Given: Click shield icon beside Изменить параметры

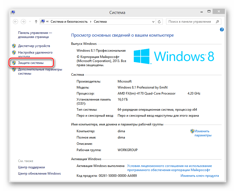Looking at the screenshot, I should pos(192,131).
